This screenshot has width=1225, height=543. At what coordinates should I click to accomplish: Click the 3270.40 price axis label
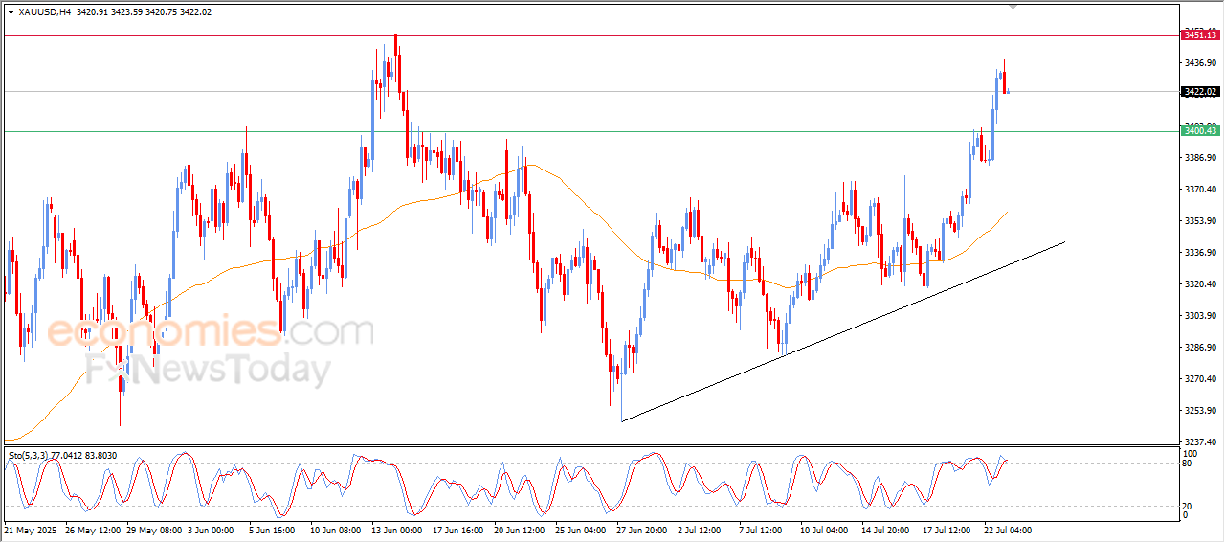(1199, 379)
